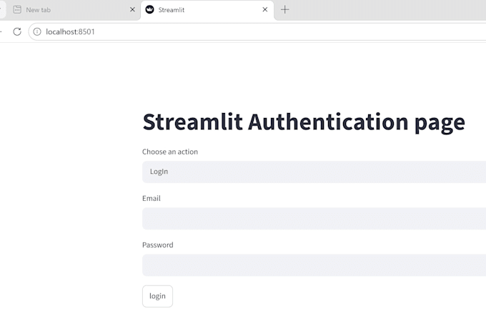Click the Streamlit Authentication page heading

coord(304,122)
